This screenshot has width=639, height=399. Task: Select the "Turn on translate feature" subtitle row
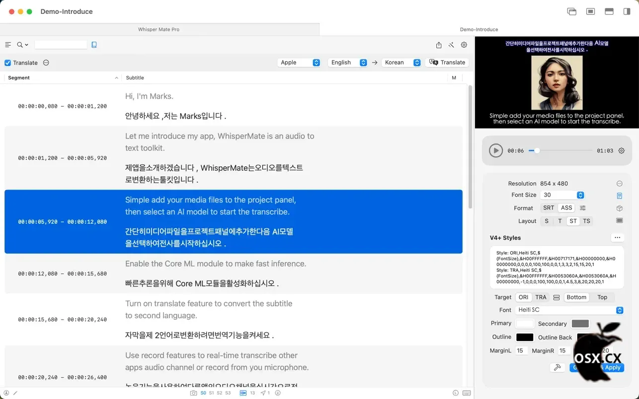click(x=234, y=319)
